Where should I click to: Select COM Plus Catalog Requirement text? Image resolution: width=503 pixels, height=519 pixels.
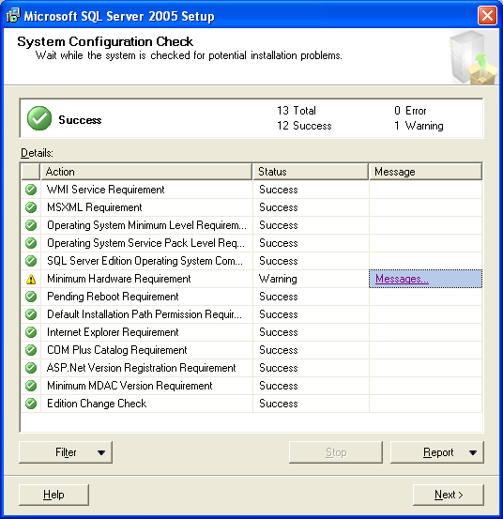[x=117, y=350]
